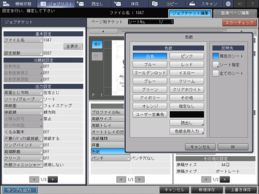Go to next page of その他の設定 1/2
This screenshot has width=259, height=194.
click(x=225, y=179)
